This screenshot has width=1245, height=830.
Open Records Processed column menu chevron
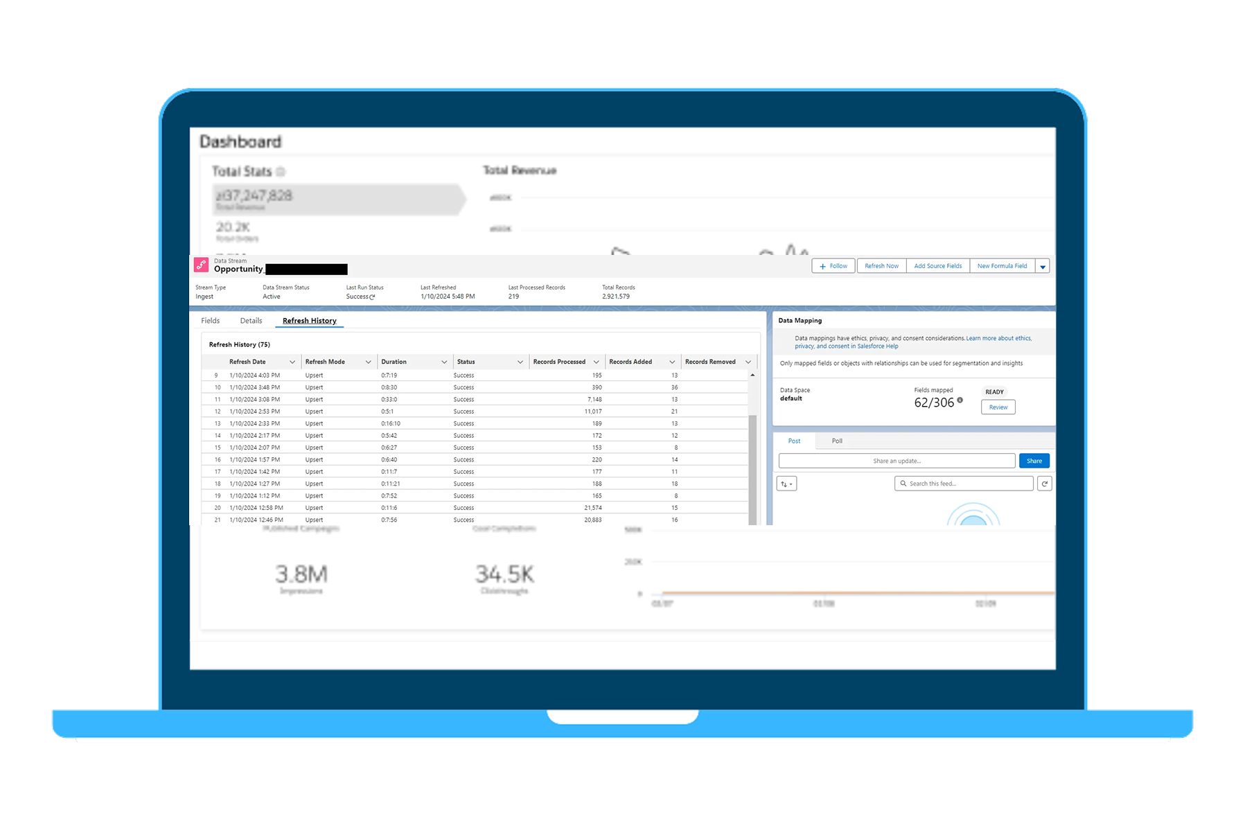596,362
